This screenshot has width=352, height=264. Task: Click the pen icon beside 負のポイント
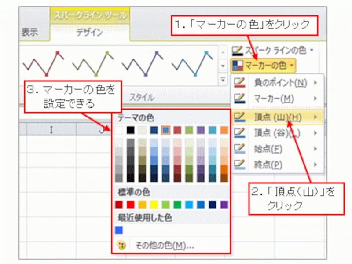pyautogui.click(x=239, y=83)
